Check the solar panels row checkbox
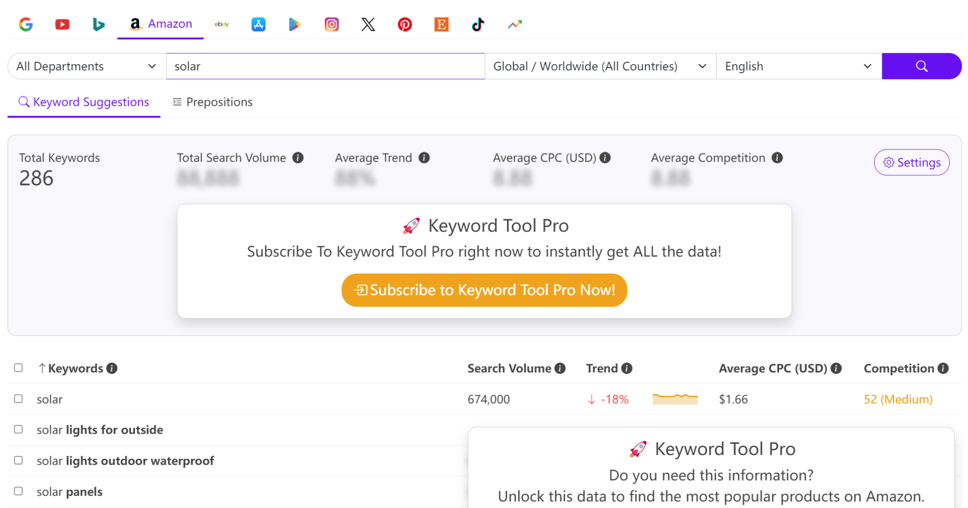The image size is (968, 508). click(x=18, y=491)
